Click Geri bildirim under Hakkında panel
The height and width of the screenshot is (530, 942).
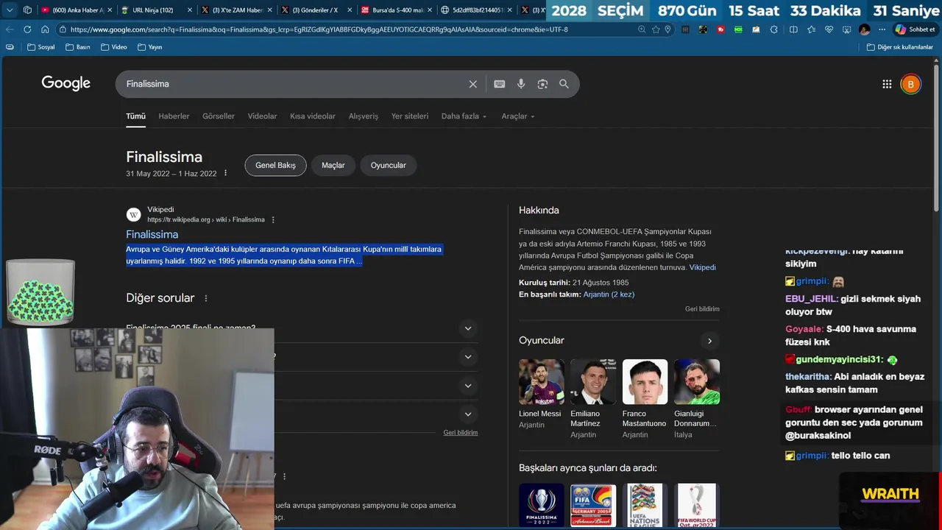coord(702,309)
